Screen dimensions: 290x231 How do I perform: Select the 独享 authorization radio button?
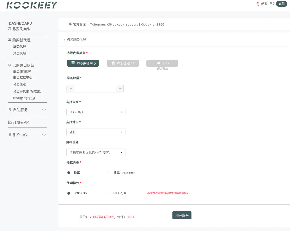69,173
